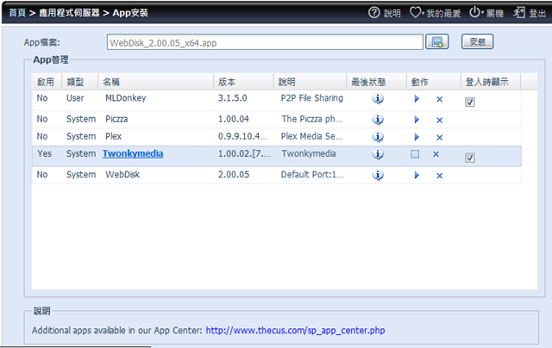Select the Plex row name

(x=113, y=136)
